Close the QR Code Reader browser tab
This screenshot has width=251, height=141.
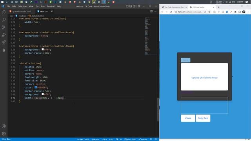pos(213,7)
